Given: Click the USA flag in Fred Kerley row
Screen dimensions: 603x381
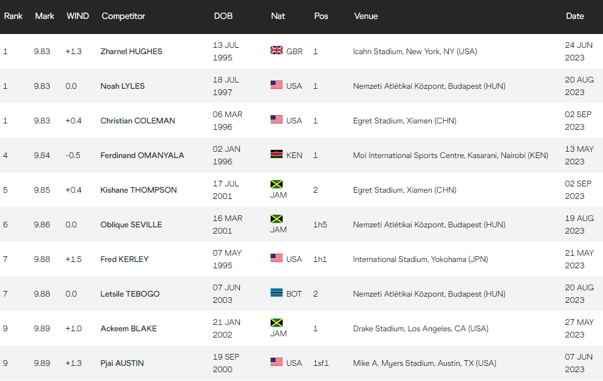Looking at the screenshot, I should [276, 259].
